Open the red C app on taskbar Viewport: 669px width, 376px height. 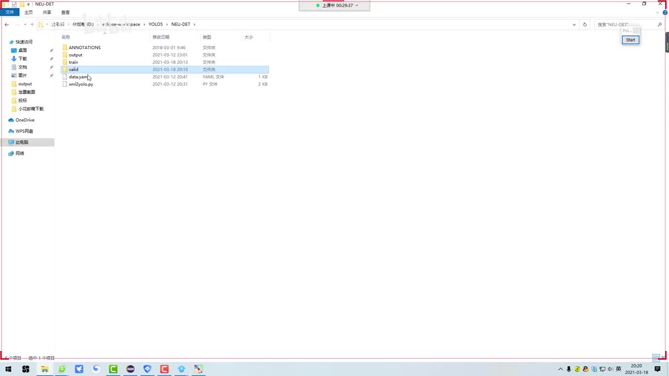(164, 369)
